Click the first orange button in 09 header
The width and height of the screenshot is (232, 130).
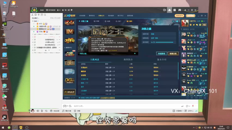click(179, 16)
